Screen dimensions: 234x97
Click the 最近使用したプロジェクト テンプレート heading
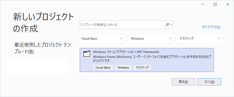43,48
